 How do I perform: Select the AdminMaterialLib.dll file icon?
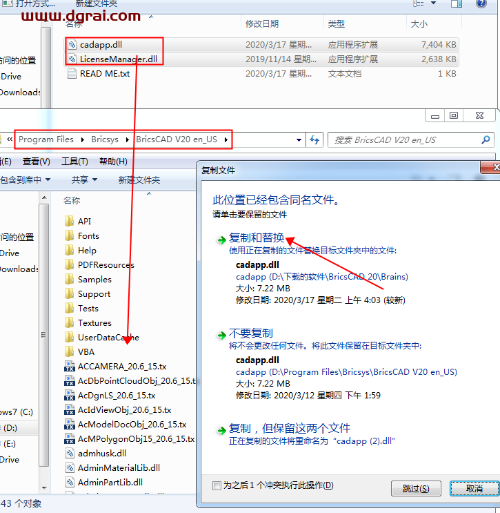(x=70, y=467)
